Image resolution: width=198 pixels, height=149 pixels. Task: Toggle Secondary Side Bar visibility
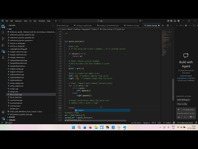[178, 21]
